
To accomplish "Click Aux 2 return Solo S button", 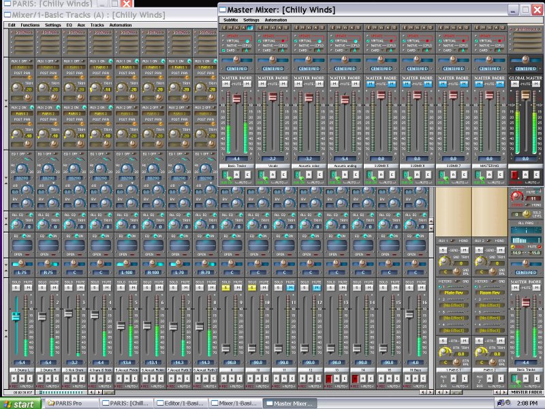I will pyautogui.click(x=479, y=341).
